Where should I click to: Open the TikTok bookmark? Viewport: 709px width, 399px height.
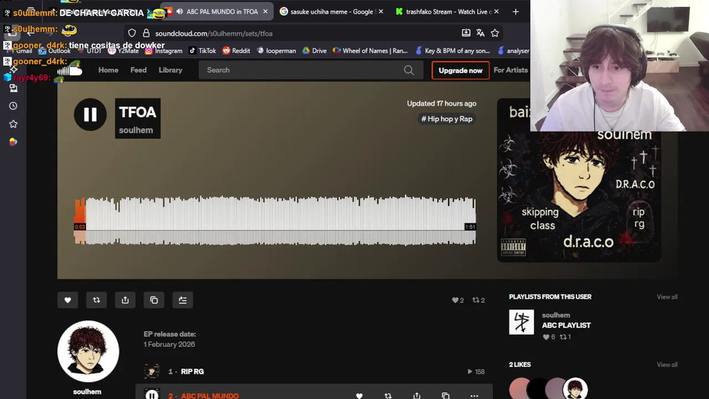pyautogui.click(x=202, y=50)
